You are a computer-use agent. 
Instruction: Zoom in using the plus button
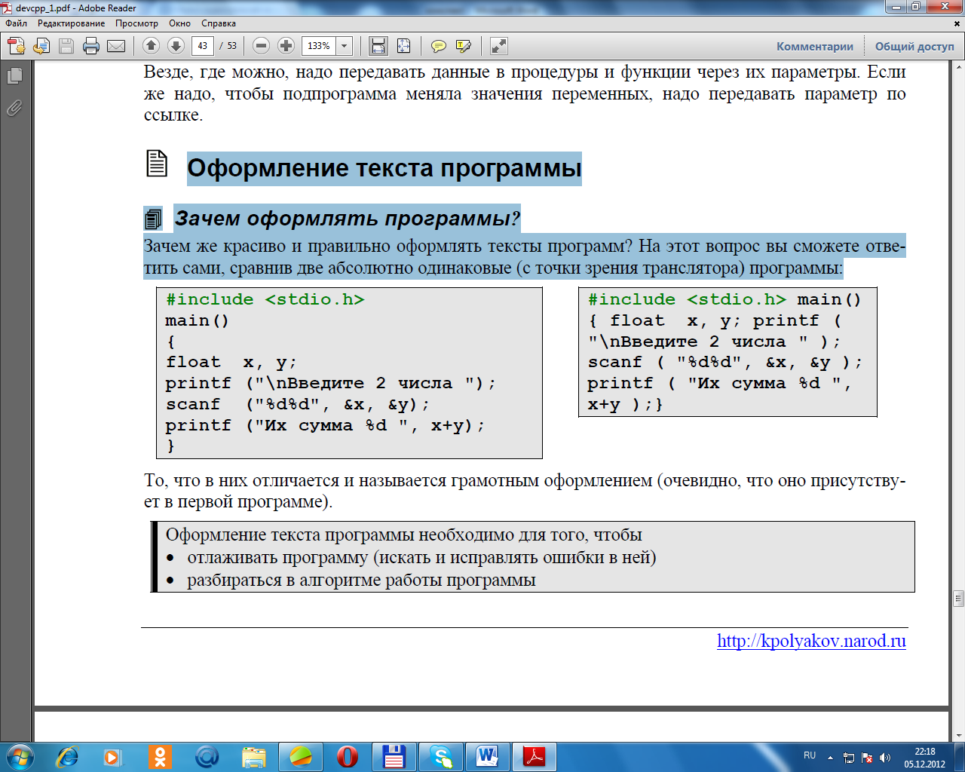click(x=286, y=46)
